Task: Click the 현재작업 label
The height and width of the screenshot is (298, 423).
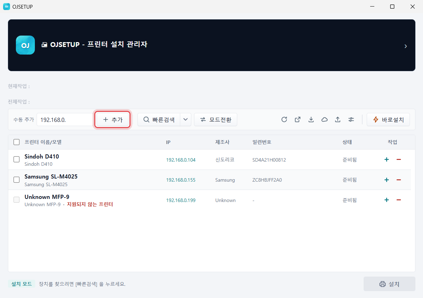Action: [19, 86]
